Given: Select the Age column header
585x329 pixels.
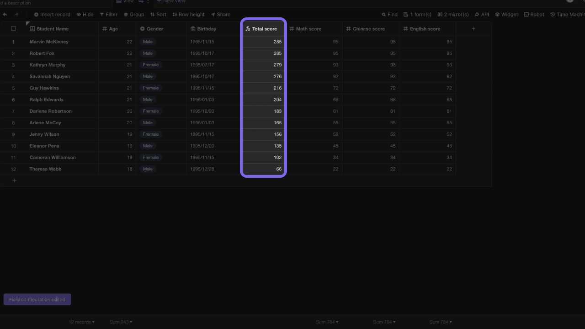Looking at the screenshot, I should (x=117, y=29).
